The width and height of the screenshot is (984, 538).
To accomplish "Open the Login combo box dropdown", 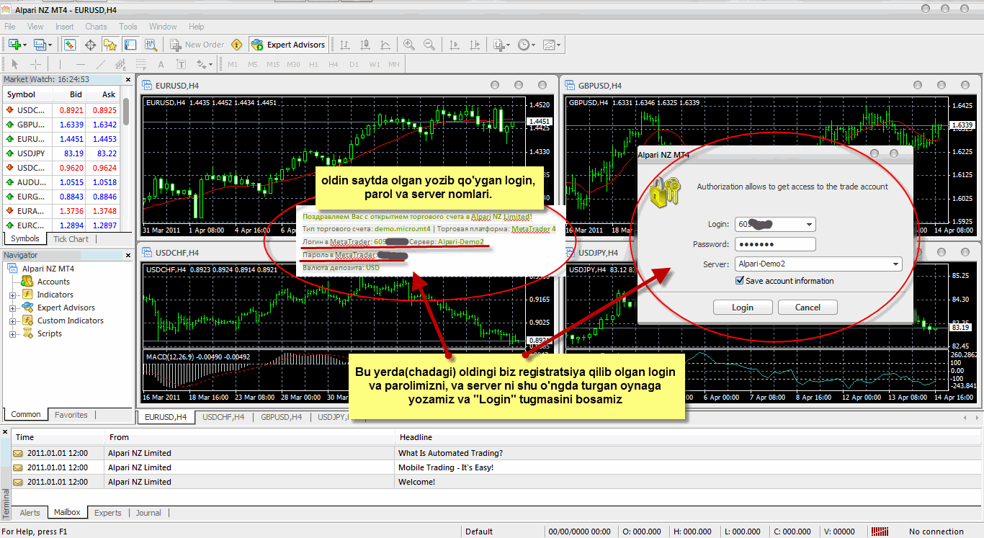I will (x=810, y=224).
